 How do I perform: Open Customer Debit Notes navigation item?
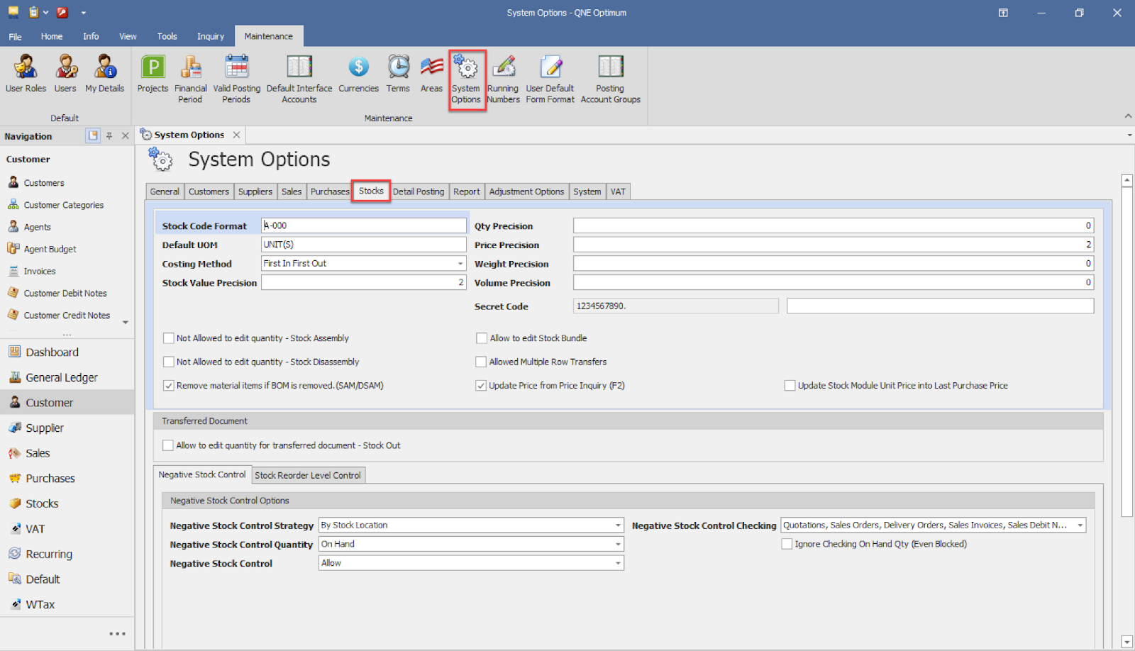(65, 293)
